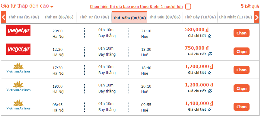Viewport: 261px width, 117px height.
Task: Go to previous week with left arrow
Action: pos(4,17)
